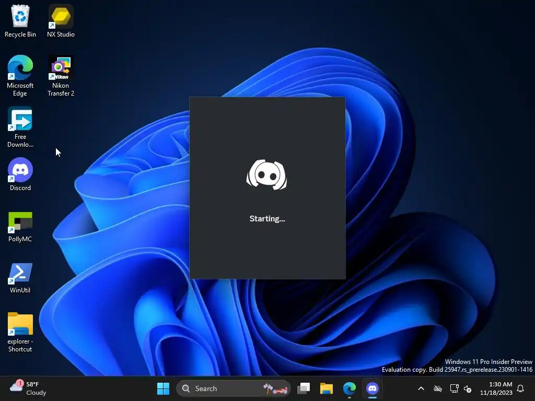Open the notification bell
Screen dimensions: 535x401
[521, 388]
